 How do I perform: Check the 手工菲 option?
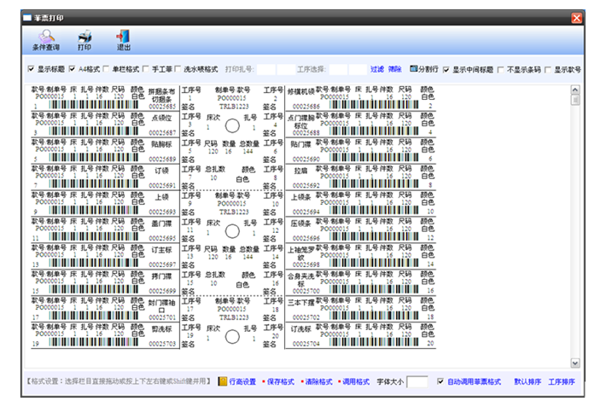146,69
